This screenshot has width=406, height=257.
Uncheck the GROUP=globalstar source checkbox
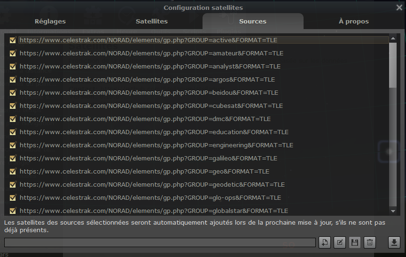[13, 211]
